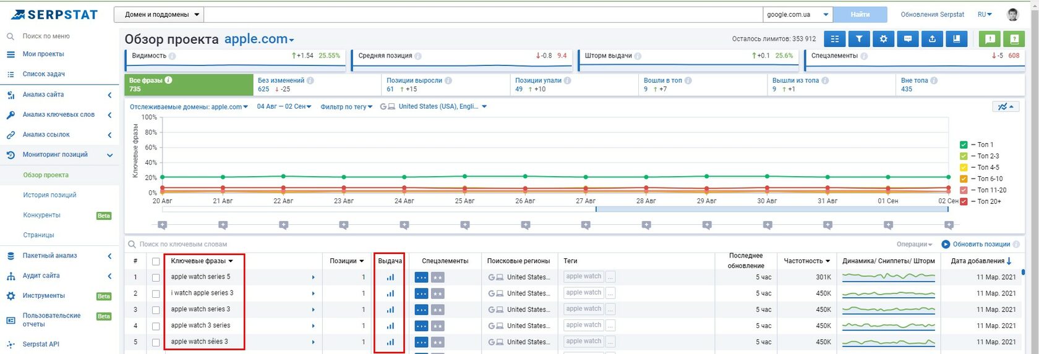Screen dimensions: 1039x354
Task: Tick checkbox for apple watch series 5
Action: point(156,278)
